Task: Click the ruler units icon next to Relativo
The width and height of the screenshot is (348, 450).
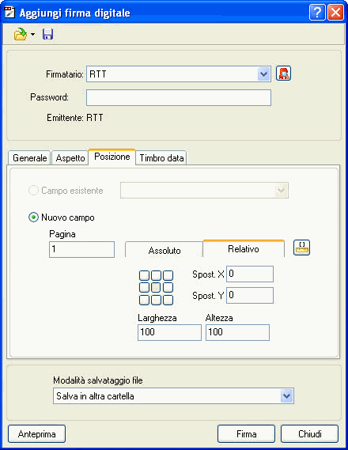Action: point(301,248)
